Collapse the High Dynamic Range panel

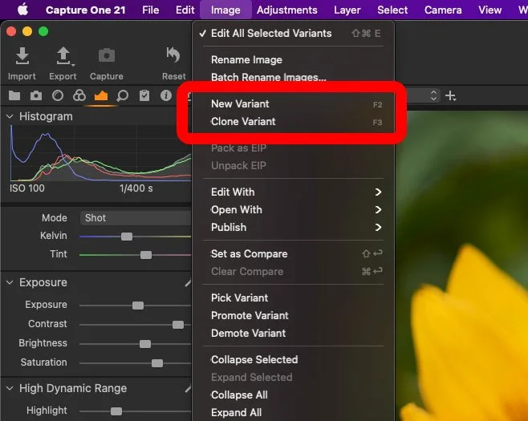coord(10,388)
